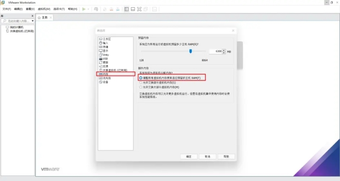Viewport: 340px width, 181px height.
Task: Take a snapshot using the clock toolbar icon
Action: coord(105,9)
